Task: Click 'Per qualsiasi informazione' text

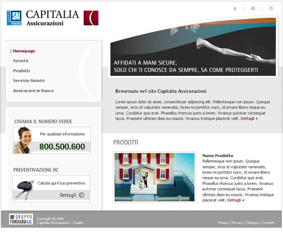Action: pos(62,134)
